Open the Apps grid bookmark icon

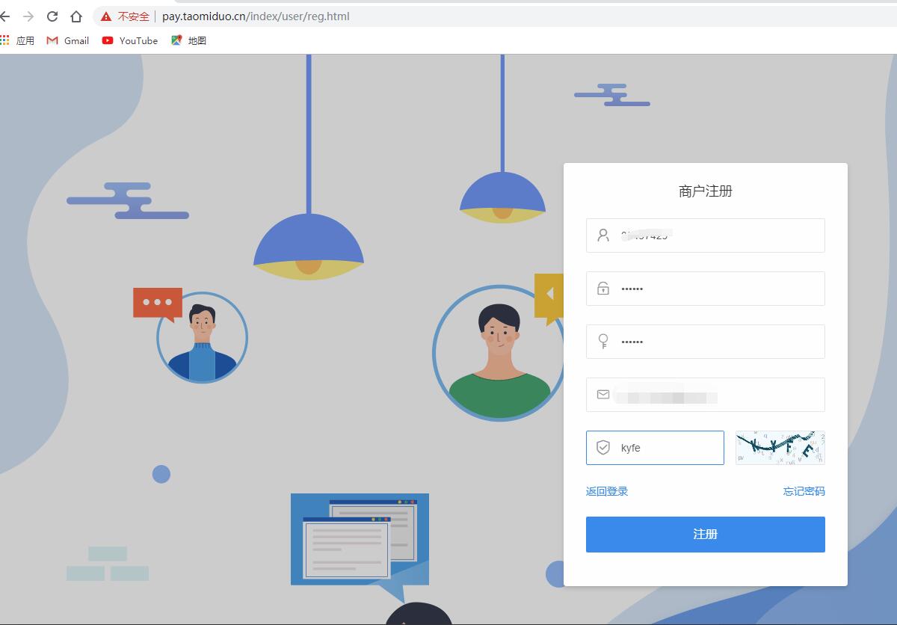tap(6, 40)
